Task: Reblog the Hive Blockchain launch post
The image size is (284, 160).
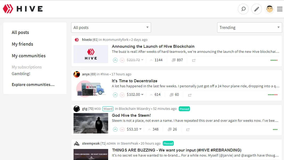Action: pos(194,60)
